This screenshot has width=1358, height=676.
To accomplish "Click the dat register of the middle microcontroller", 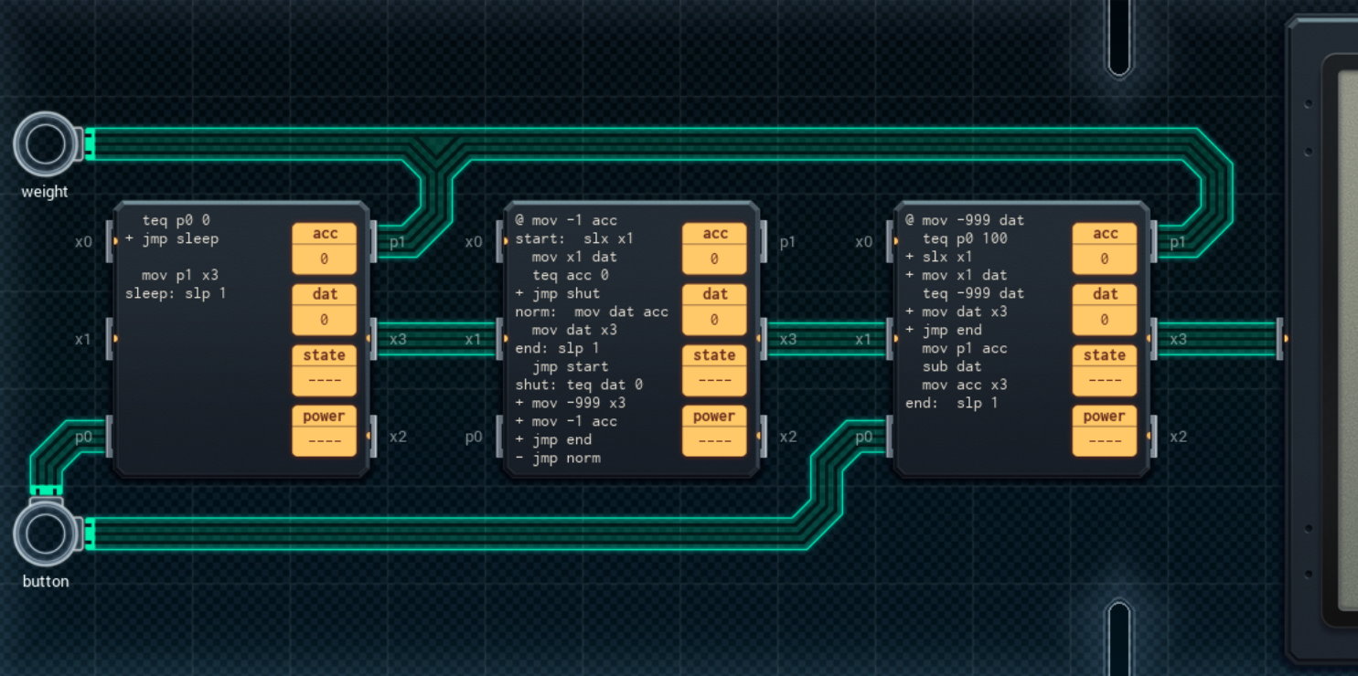I will click(714, 310).
